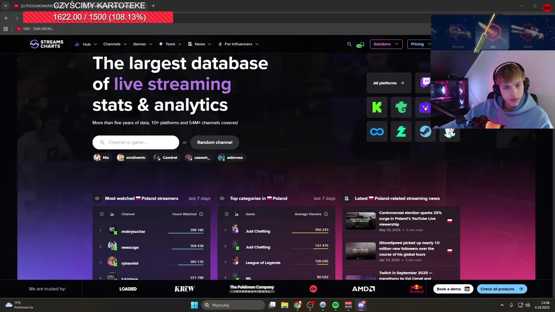Select the mrstiventc channel chip
Viewport: 555px width, 312px height.
(x=131, y=158)
